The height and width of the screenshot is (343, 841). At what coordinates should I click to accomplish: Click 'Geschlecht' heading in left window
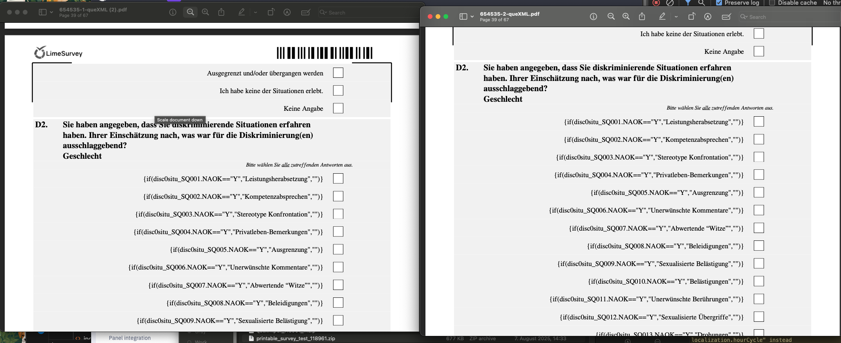point(82,156)
